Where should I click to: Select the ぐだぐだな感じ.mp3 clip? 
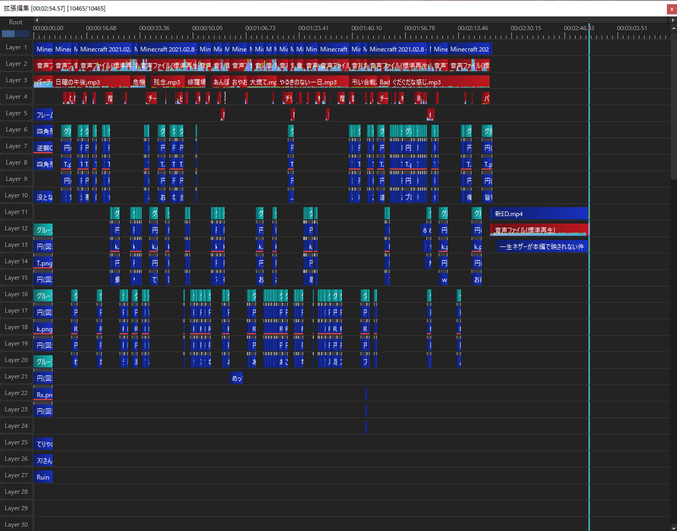(440, 82)
